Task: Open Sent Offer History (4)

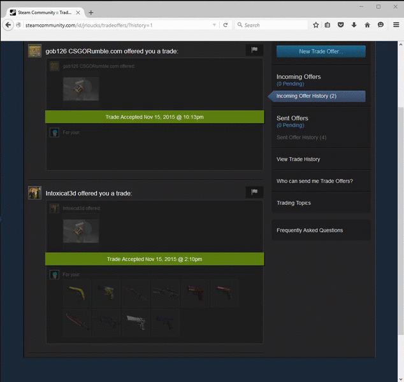Action: (x=301, y=138)
